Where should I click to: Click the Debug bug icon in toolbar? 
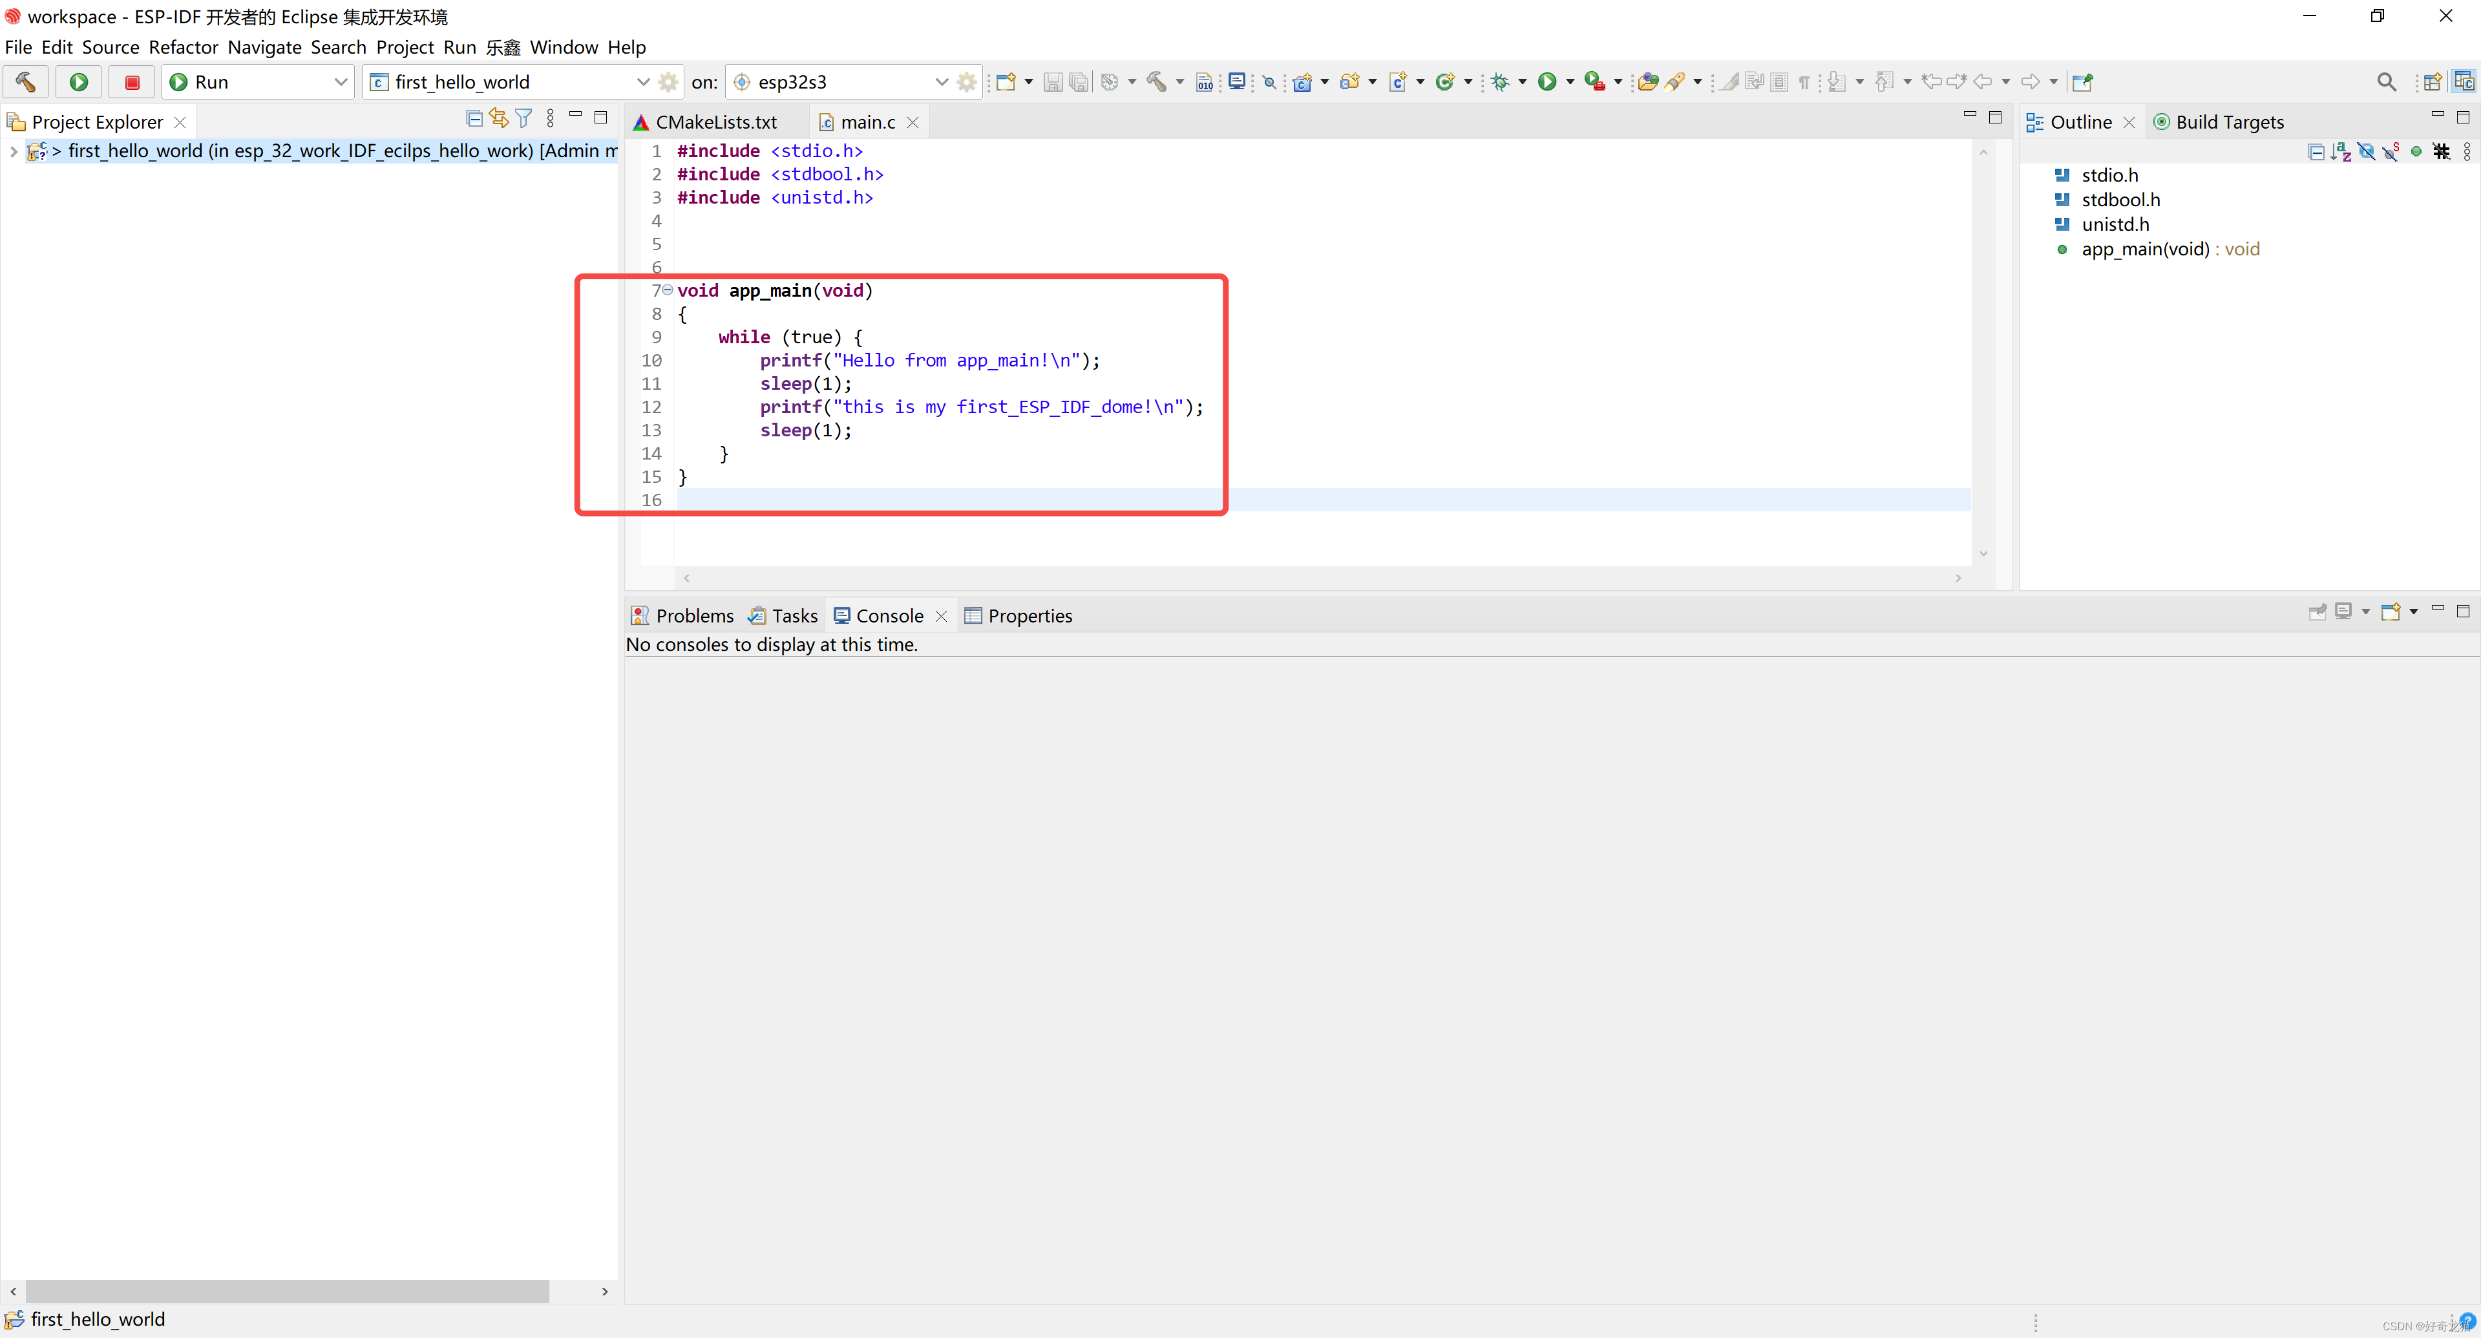[x=1499, y=82]
